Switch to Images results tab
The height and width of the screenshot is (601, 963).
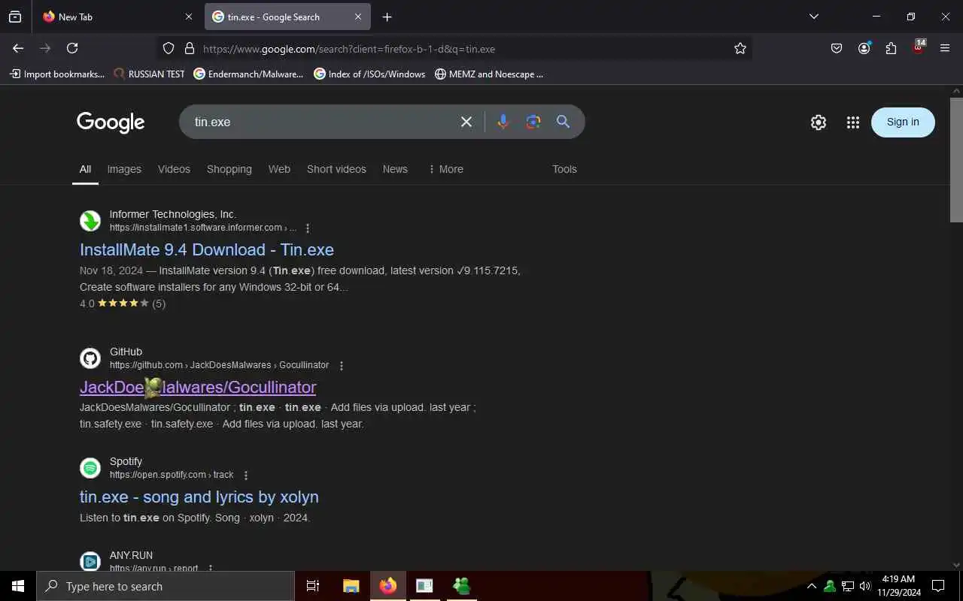124,169
